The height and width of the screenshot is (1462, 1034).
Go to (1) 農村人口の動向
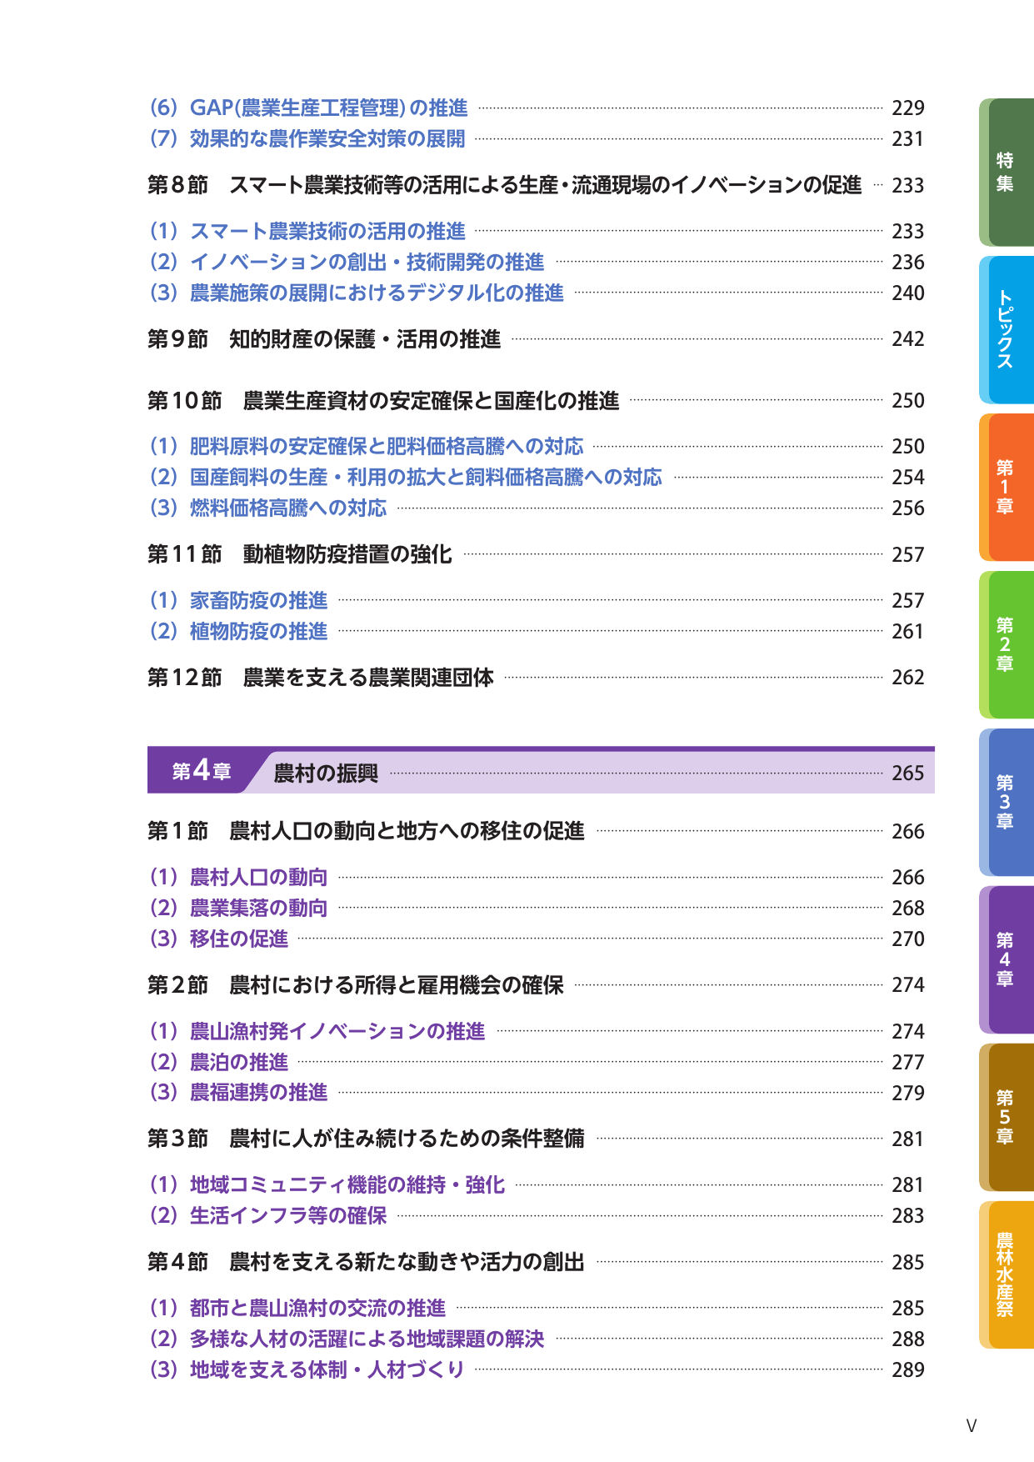pos(238,877)
